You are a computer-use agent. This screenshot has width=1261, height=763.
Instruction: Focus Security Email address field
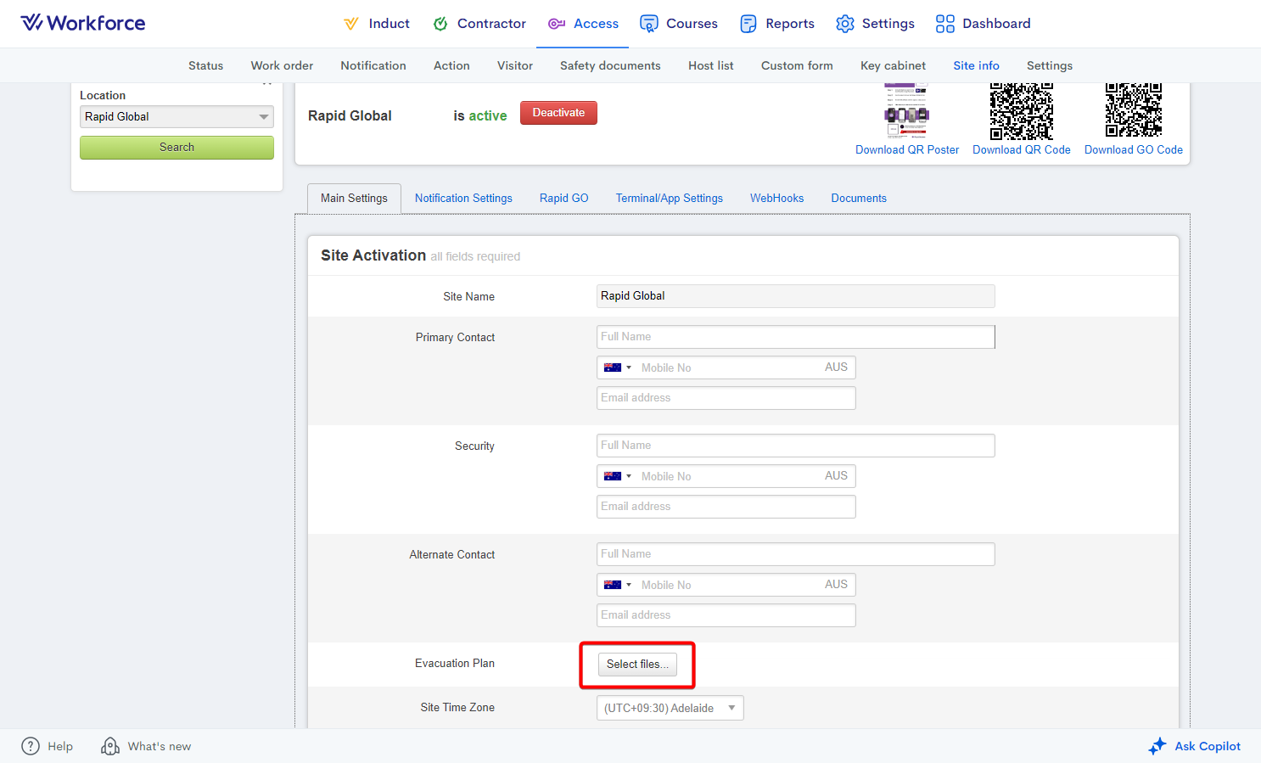pyautogui.click(x=726, y=507)
